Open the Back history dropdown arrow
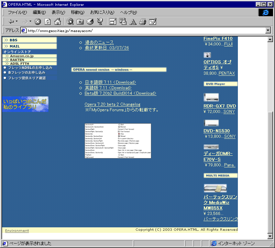 tap(16, 21)
